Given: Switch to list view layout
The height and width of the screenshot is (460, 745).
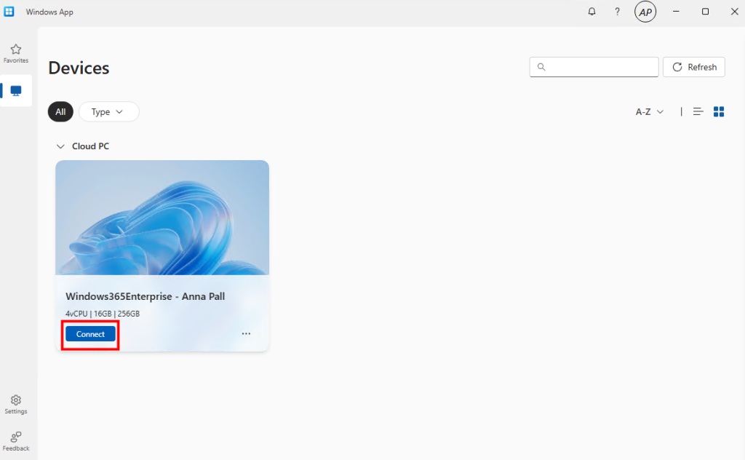Looking at the screenshot, I should [698, 111].
